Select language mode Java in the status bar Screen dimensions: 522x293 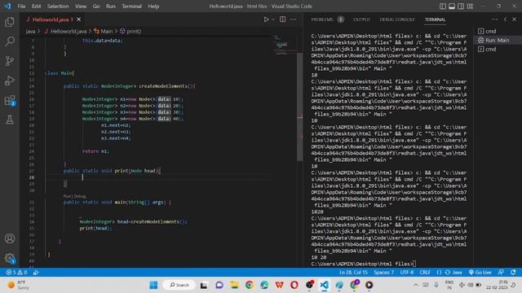tap(457, 273)
